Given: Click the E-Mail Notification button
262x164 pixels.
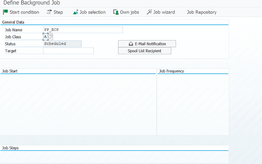Looking at the screenshot, I should (147, 44).
